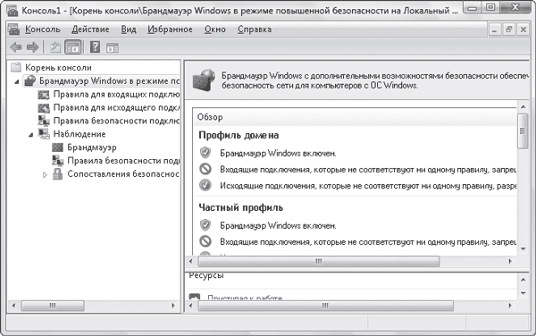
Task: Click the overview vertical scrollbar thumb
Action: 523,130
